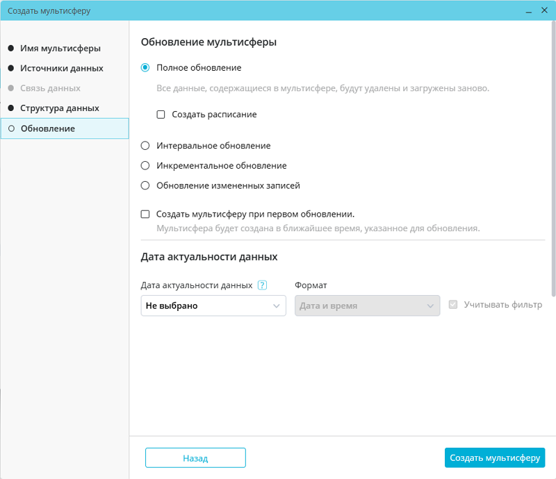Select the Обновление step in sidebar
Image resolution: width=556 pixels, height=479 pixels.
48,128
